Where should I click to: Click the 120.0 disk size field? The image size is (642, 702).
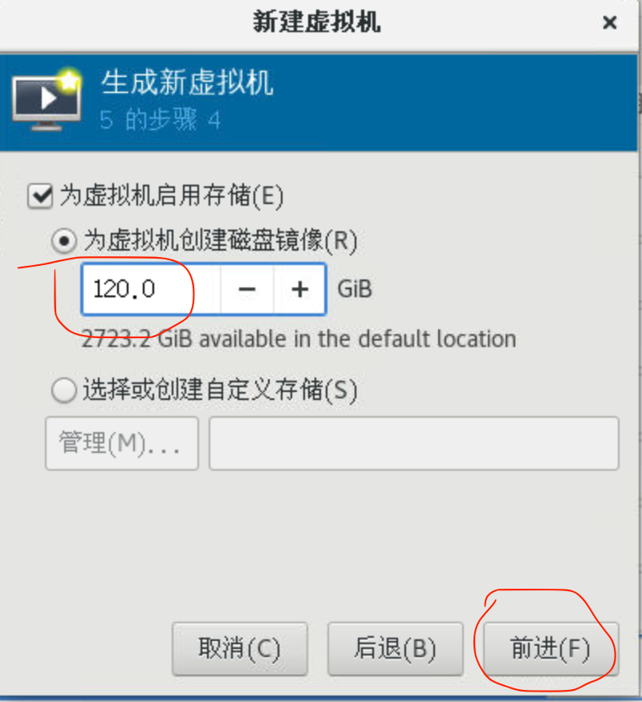click(151, 289)
